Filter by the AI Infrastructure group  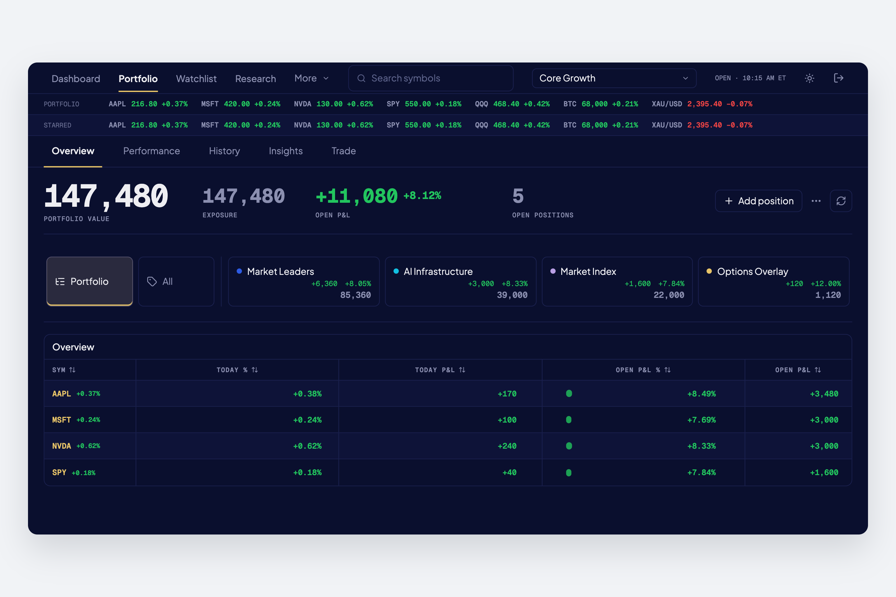pyautogui.click(x=460, y=281)
